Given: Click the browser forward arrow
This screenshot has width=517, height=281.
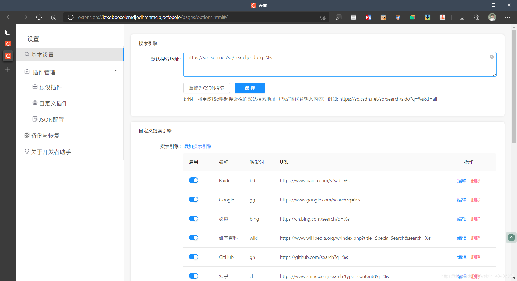Looking at the screenshot, I should click(x=24, y=17).
